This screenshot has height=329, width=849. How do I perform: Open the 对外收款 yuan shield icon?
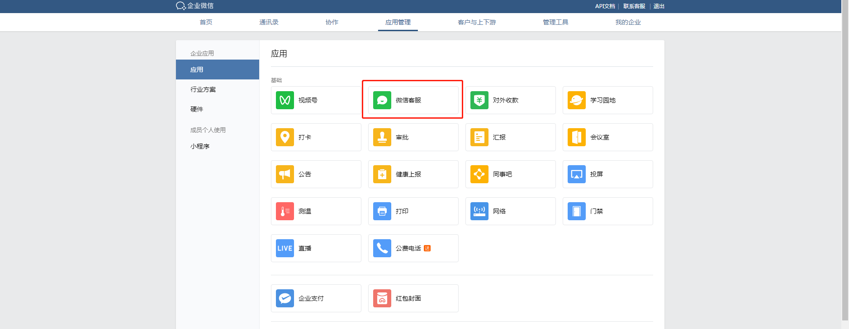point(479,100)
